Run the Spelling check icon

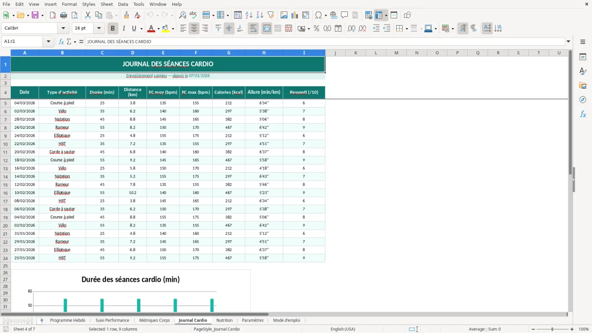coord(193,15)
